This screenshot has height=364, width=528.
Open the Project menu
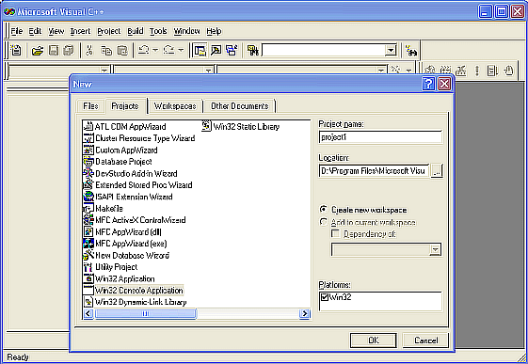(109, 31)
